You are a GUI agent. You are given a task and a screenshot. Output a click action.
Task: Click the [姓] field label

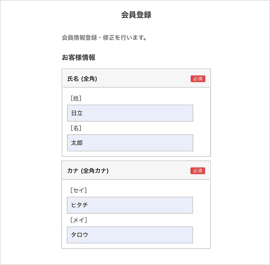pos(76,98)
